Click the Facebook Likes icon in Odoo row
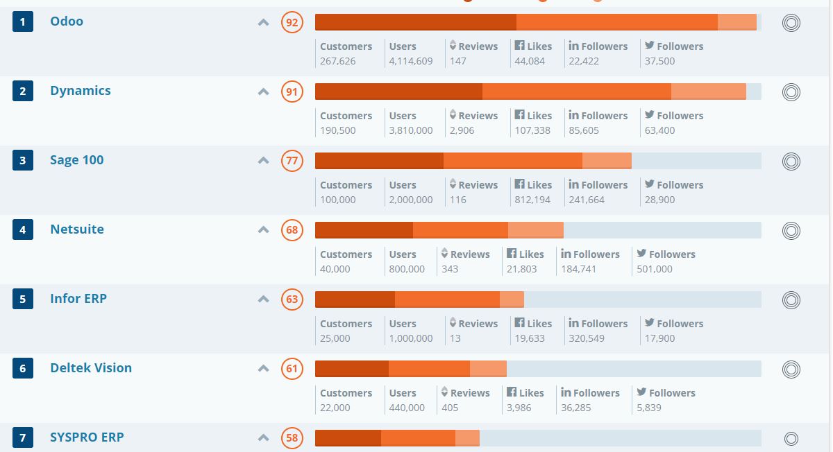Image resolution: width=833 pixels, height=452 pixels. 519,46
